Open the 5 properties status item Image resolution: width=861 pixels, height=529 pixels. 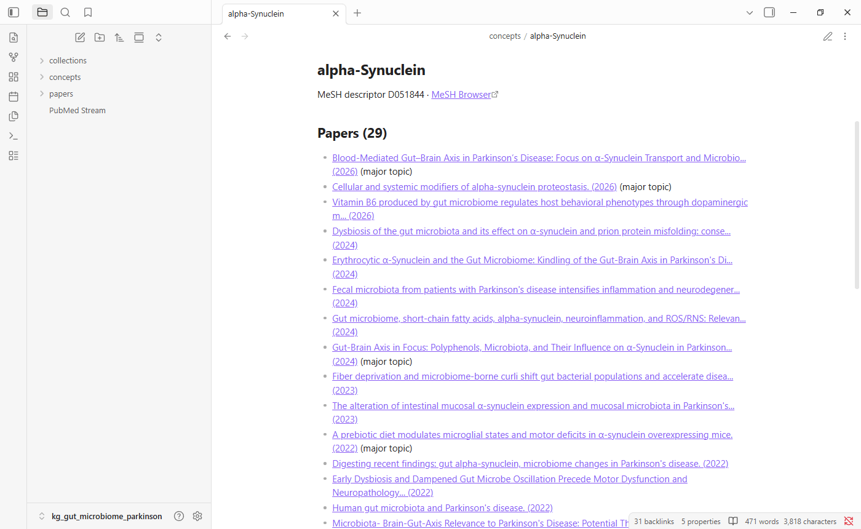701,522
